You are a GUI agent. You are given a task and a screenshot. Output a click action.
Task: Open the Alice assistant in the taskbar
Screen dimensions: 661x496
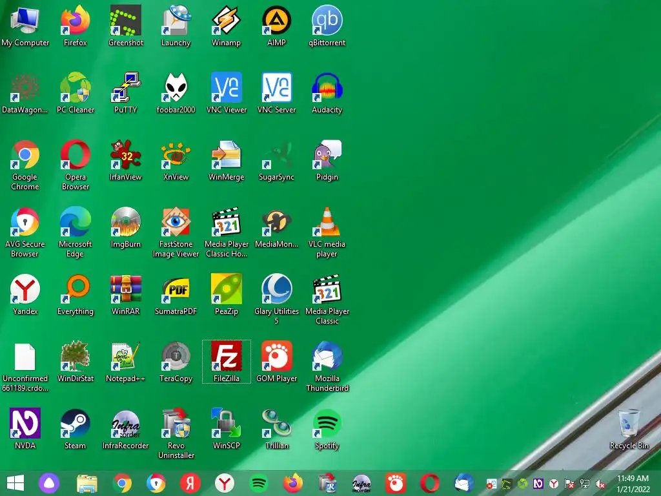pyautogui.click(x=49, y=483)
